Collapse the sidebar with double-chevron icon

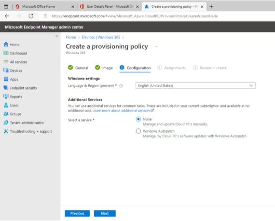(56, 36)
